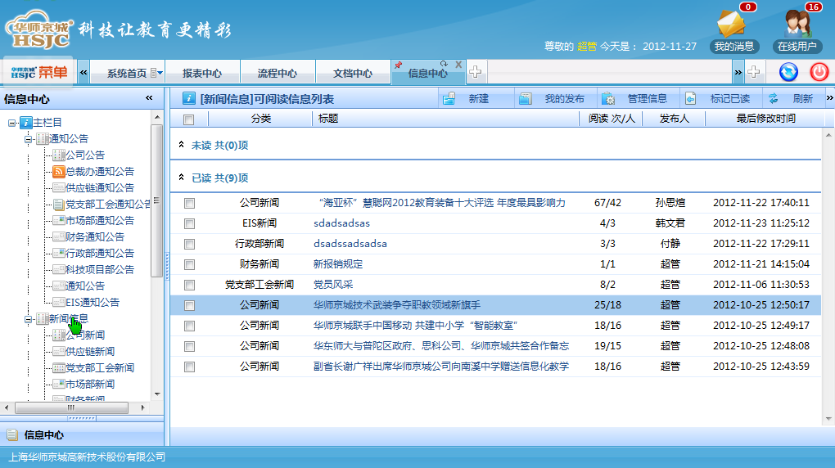Select EIS通知公告 in tree
835x468 pixels.
click(93, 303)
